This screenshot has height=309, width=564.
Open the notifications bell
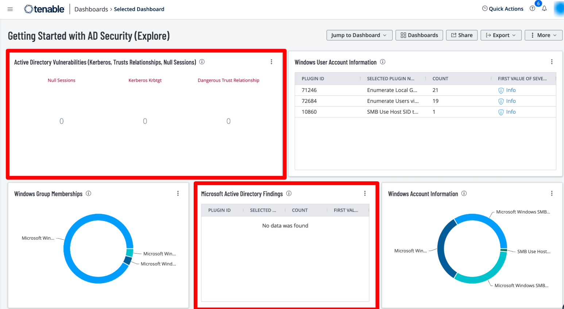[x=544, y=9]
